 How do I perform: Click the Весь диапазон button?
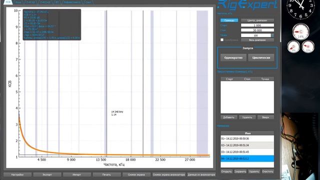[x=257, y=40]
